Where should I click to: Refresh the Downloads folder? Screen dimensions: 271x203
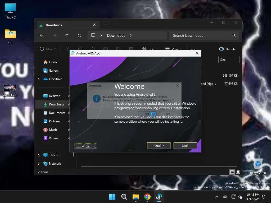[80, 35]
